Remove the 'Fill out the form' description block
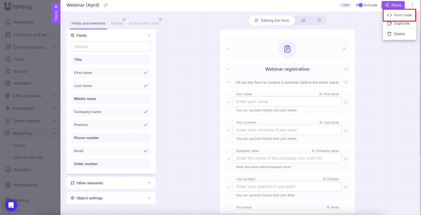The width and height of the screenshot is (421, 215). [x=346, y=82]
